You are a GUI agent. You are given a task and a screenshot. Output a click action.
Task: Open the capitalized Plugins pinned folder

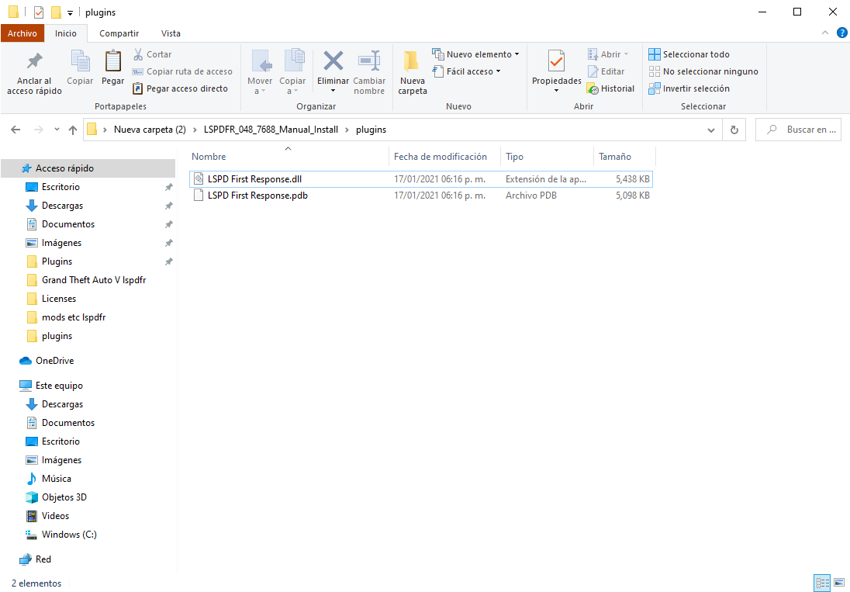[57, 261]
